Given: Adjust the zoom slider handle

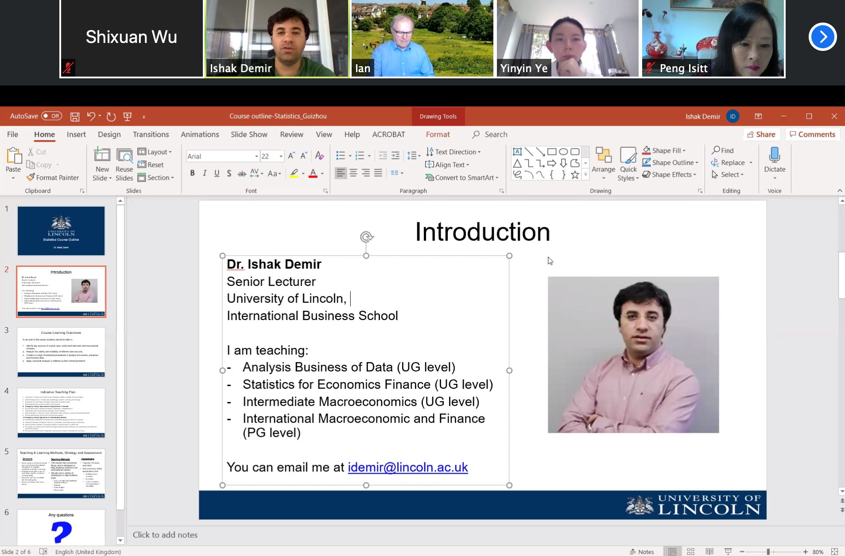Looking at the screenshot, I should [x=768, y=552].
